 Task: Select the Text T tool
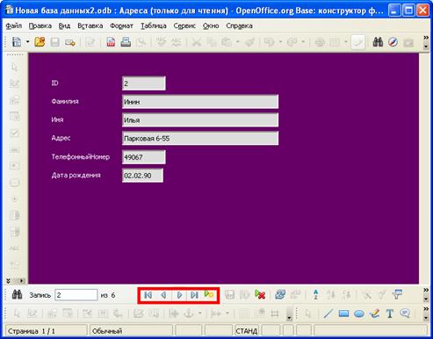(x=390, y=314)
